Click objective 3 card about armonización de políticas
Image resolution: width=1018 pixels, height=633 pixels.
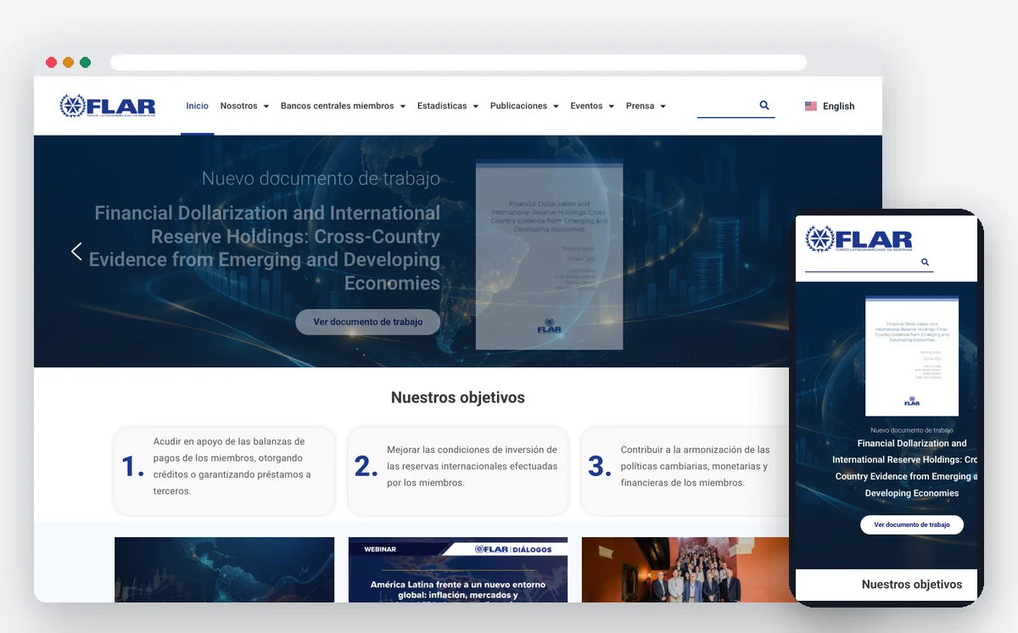coord(685,470)
